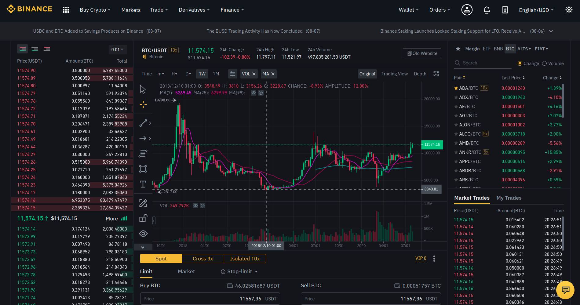Viewport: 580px width, 305px height.
Task: Show buy orders only in order book
Action: (x=35, y=49)
